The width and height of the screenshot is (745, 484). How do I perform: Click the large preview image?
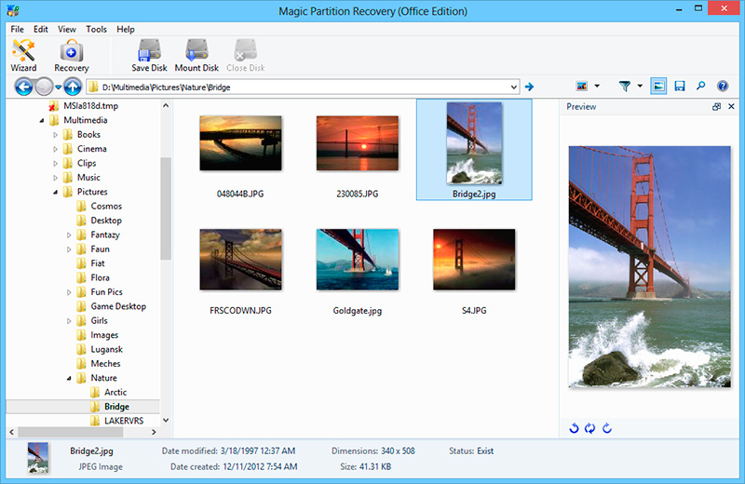pyautogui.click(x=649, y=266)
